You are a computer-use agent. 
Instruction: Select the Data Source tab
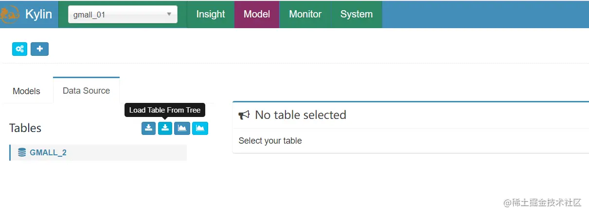(x=86, y=91)
